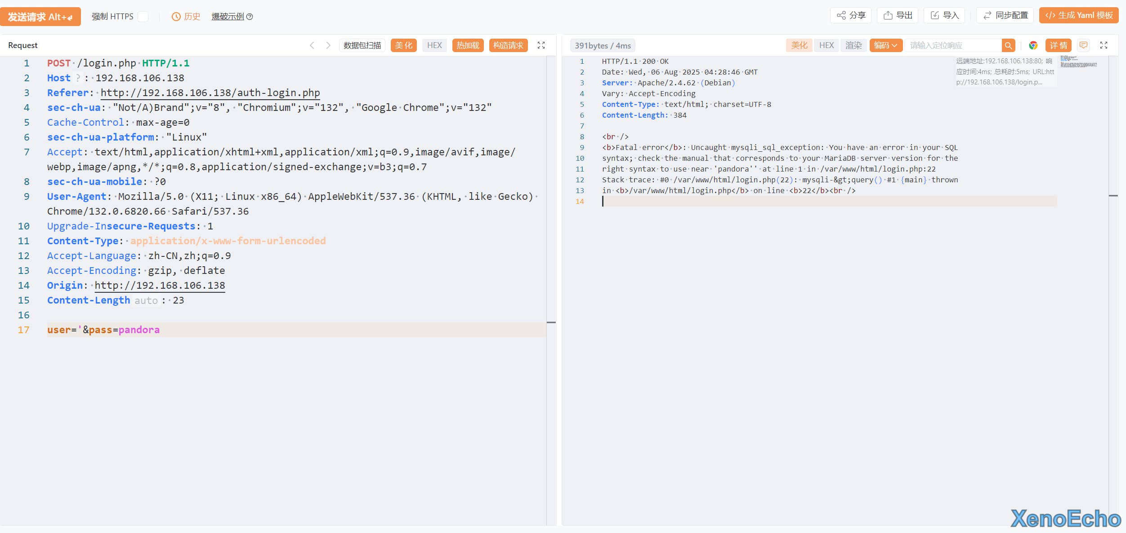This screenshot has width=1126, height=533.
Task: Click the help icon next to Host header
Action: [x=78, y=78]
